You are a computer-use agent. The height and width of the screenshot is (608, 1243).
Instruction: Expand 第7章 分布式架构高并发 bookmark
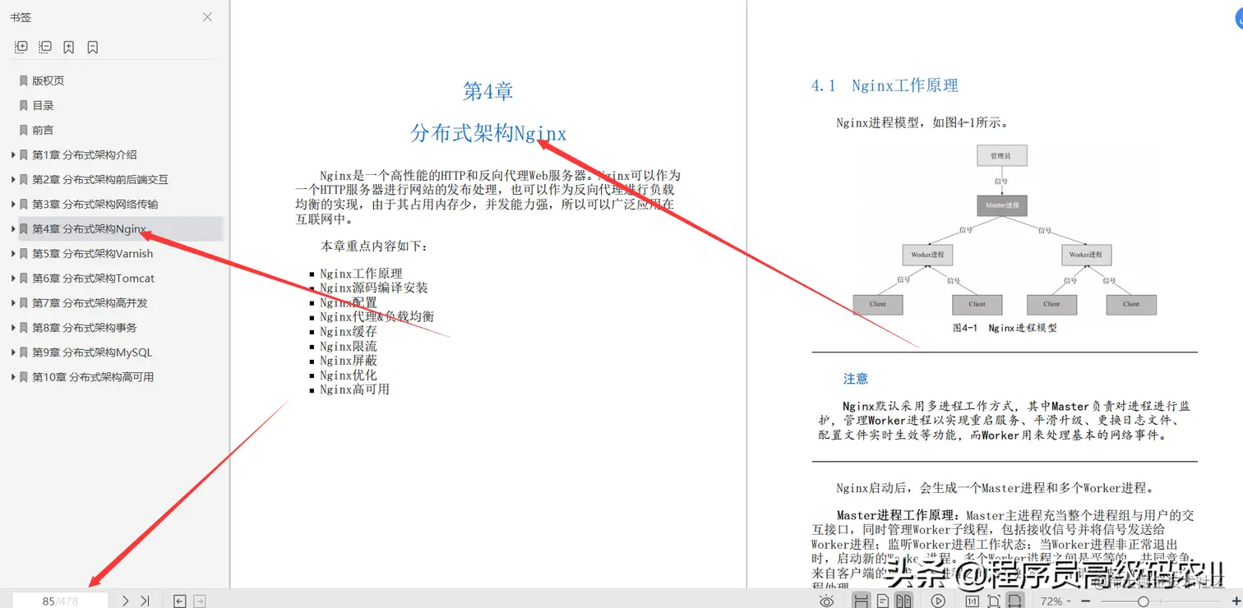coord(13,302)
